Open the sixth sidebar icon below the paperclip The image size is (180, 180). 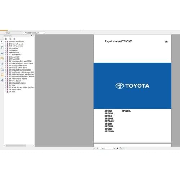pyautogui.click(x=2, y=69)
